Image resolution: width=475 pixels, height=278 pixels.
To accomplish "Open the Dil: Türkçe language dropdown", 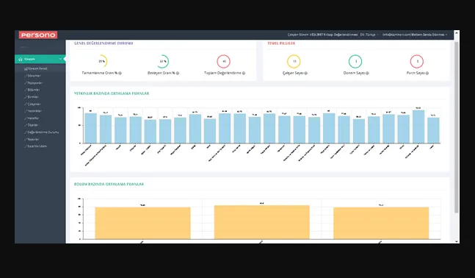I will click(x=369, y=35).
